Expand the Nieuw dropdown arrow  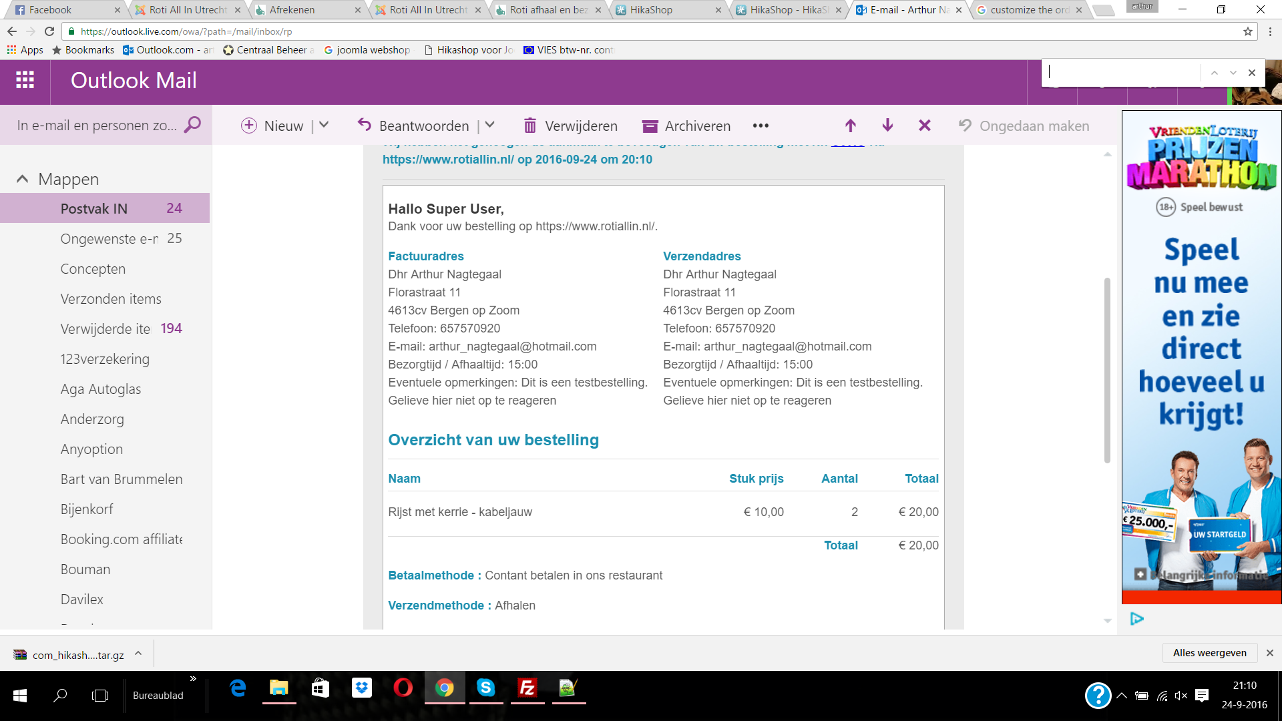coord(324,125)
